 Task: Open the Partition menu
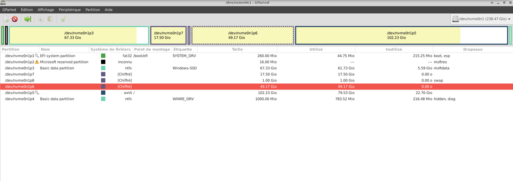[x=93, y=9]
